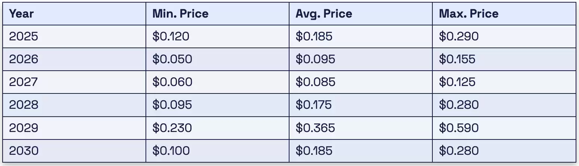Click the 2025 maximum price $0.290
The image size is (579, 166).
tap(459, 36)
